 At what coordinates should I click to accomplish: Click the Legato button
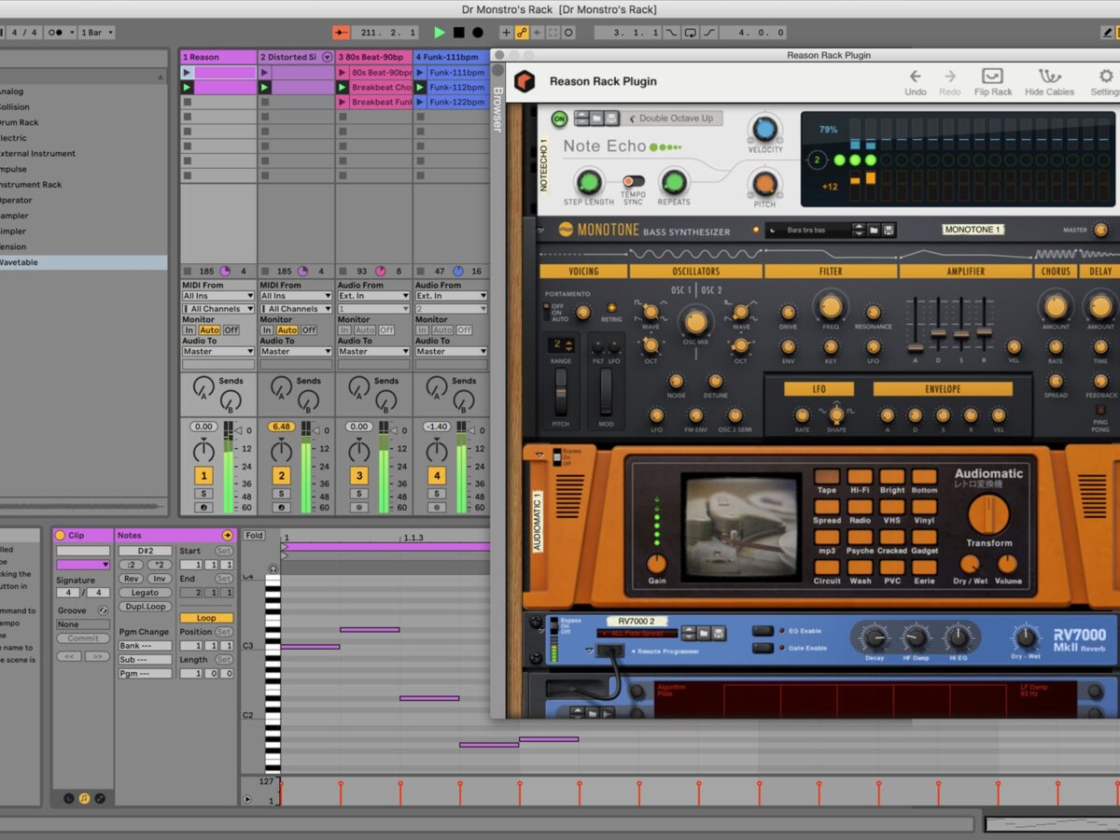tap(145, 593)
